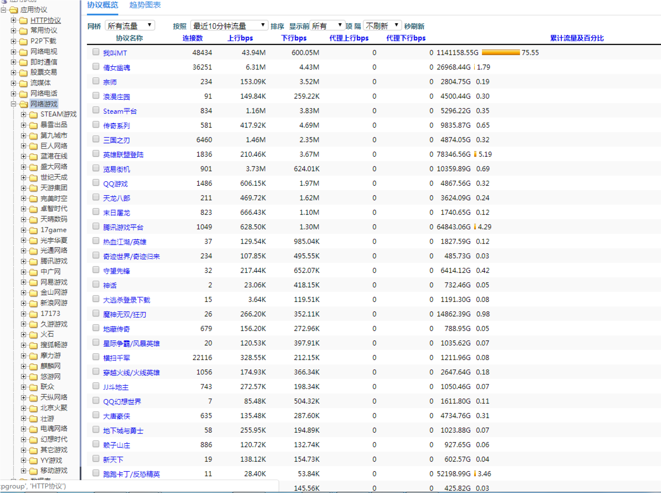
Task: Check the 腾讯游戏平台 checkbox
Action: click(x=96, y=226)
